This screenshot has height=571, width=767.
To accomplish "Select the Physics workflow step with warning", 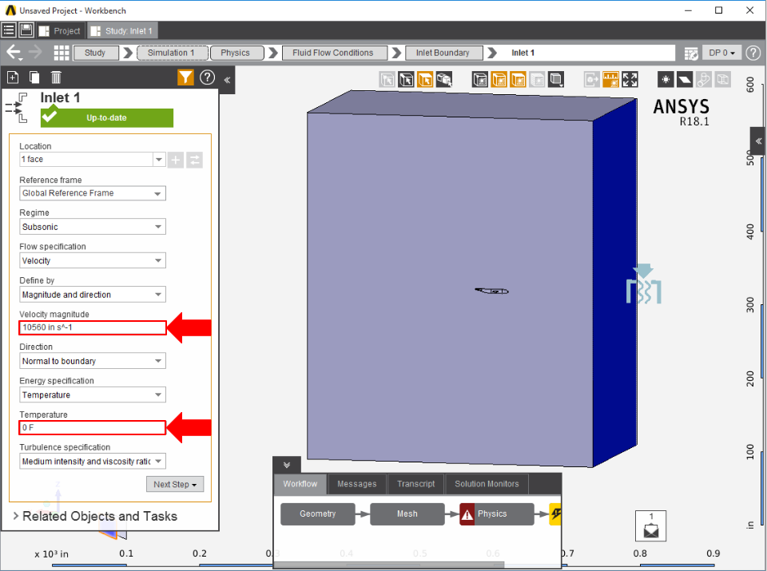I will (x=496, y=514).
